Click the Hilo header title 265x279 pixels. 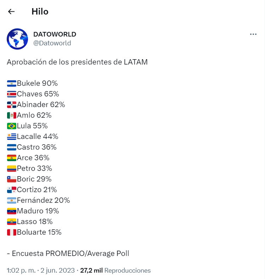point(40,12)
